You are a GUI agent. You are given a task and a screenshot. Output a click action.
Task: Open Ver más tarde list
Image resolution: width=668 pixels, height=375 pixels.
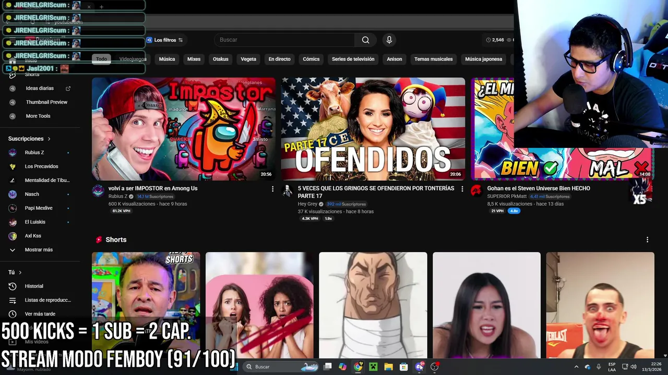click(40, 314)
